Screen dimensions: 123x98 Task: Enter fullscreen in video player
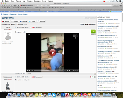[78, 71]
